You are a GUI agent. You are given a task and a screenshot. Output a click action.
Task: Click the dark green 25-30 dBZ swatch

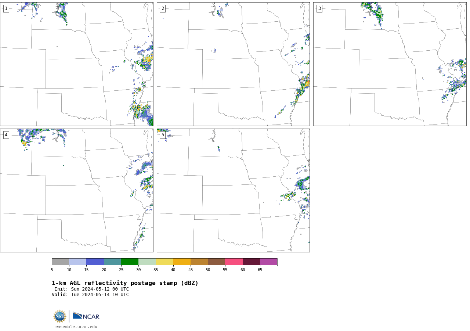tap(130, 262)
